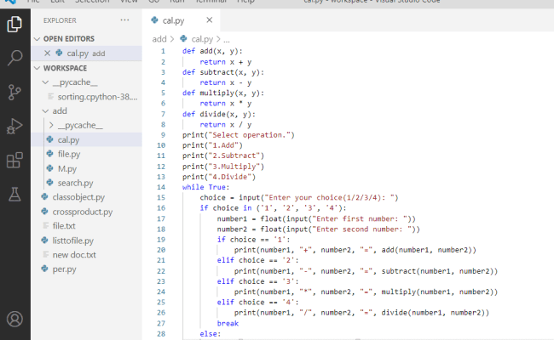
Task: Open listtofile.py from the workspace
Action: pyautogui.click(x=87, y=241)
